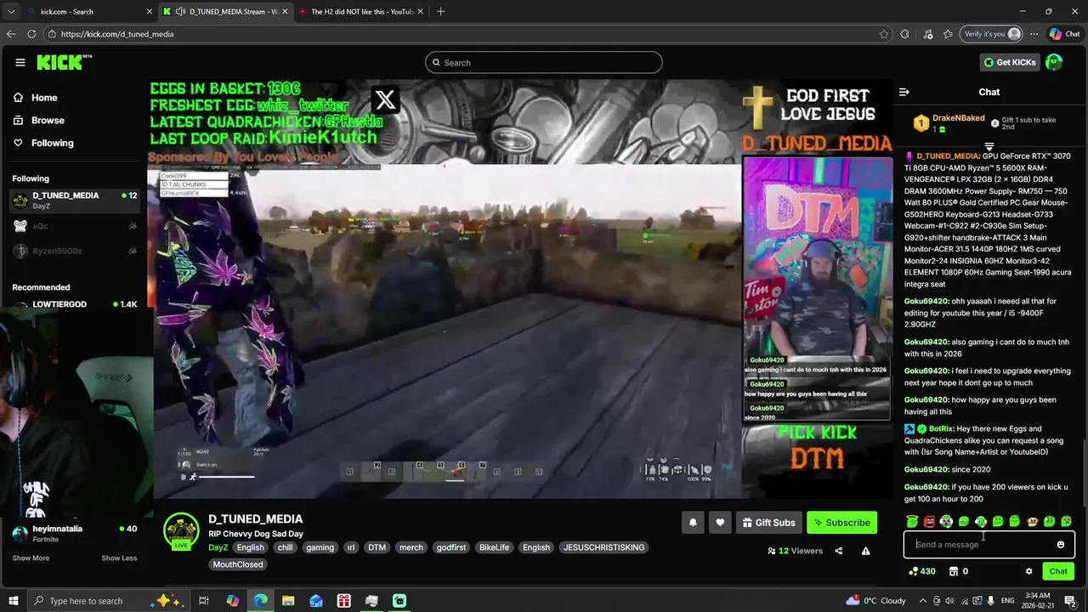Click the green Chat send button
The image size is (1088, 612).
[x=1058, y=571]
